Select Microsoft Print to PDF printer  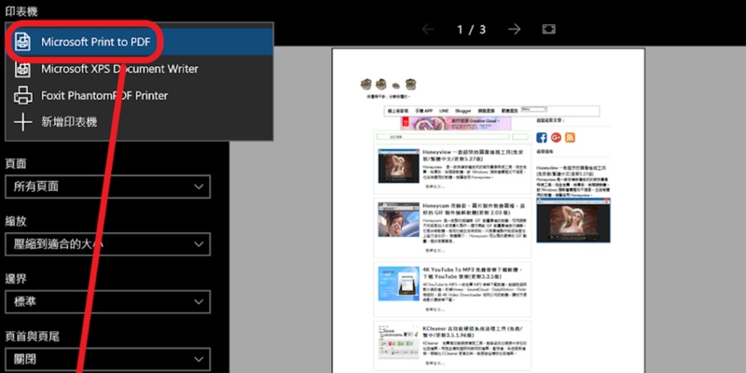(139, 42)
